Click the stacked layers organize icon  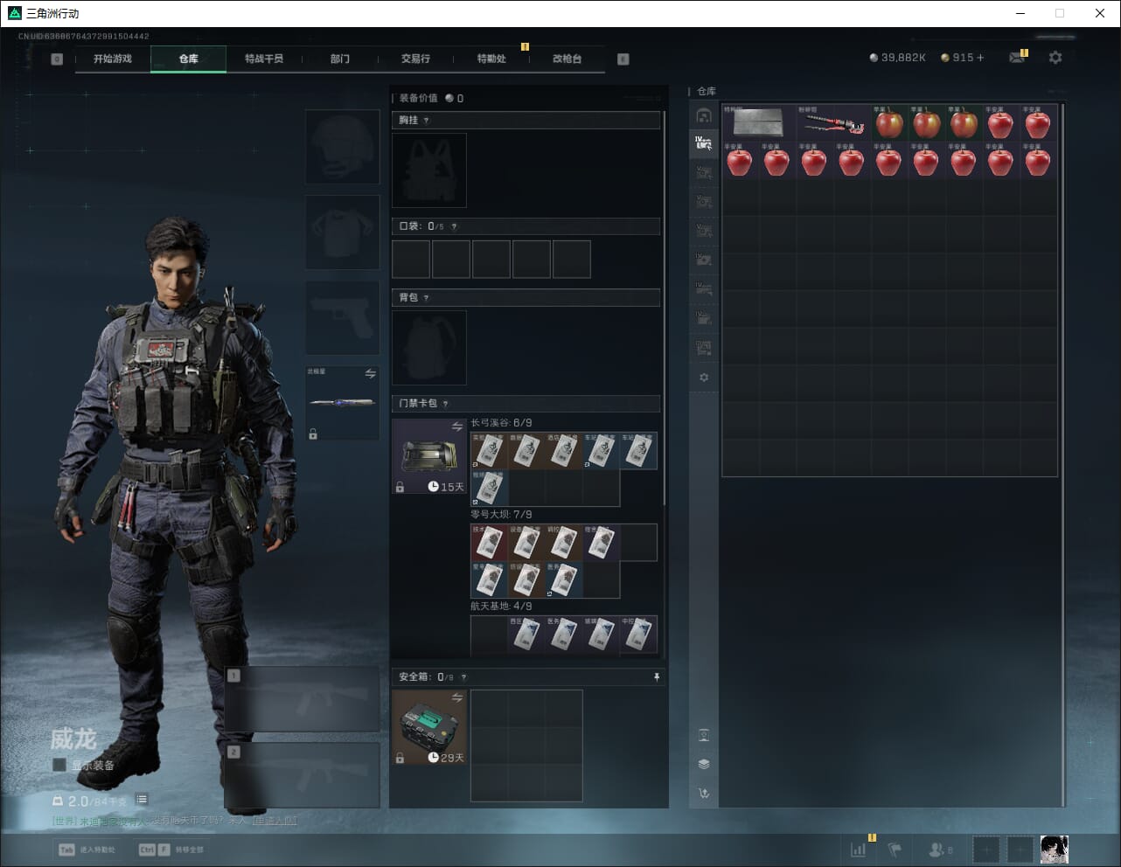[704, 764]
